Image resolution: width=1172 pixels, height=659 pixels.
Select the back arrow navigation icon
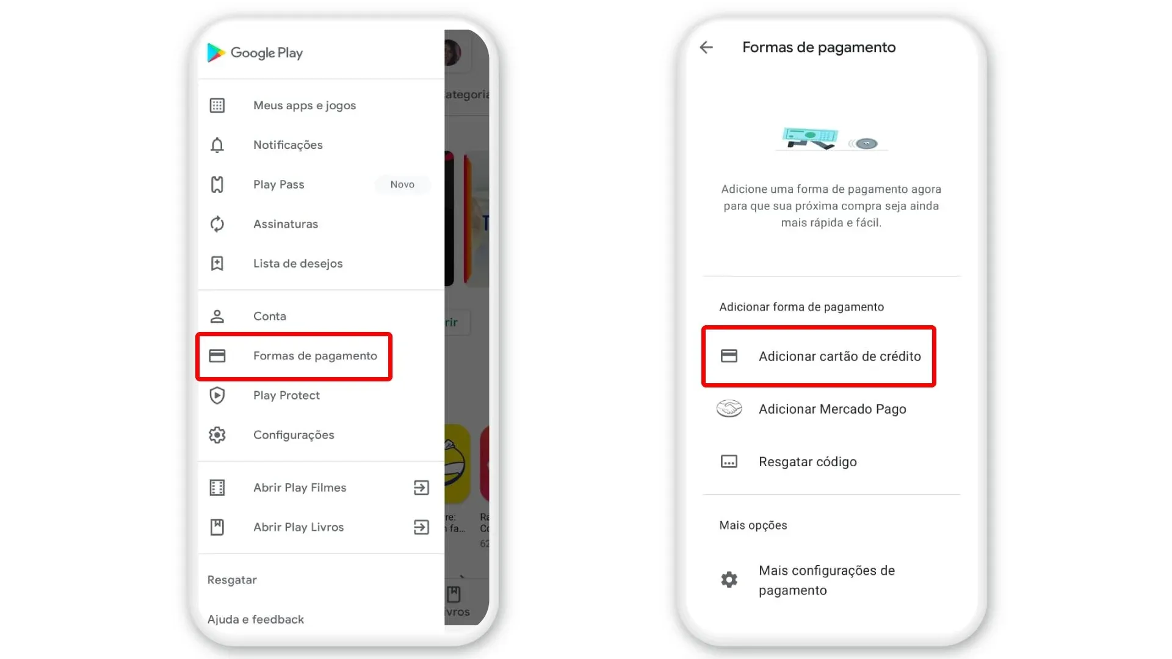[x=707, y=46]
